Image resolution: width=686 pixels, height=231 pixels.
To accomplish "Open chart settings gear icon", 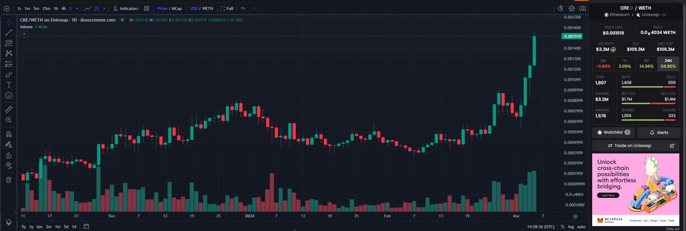I will [x=572, y=9].
